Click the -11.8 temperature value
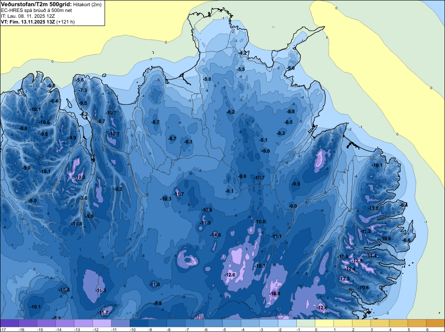Image resolution: width=445 pixels, height=332 pixels. pos(343,257)
